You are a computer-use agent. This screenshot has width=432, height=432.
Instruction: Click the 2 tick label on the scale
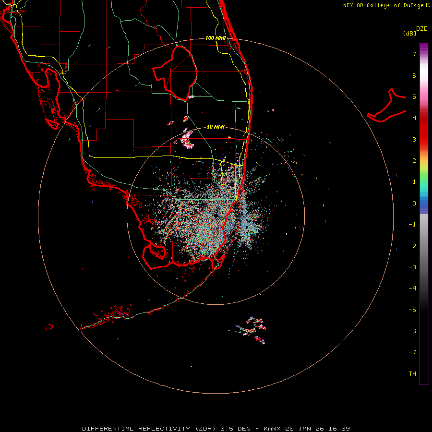click(414, 161)
